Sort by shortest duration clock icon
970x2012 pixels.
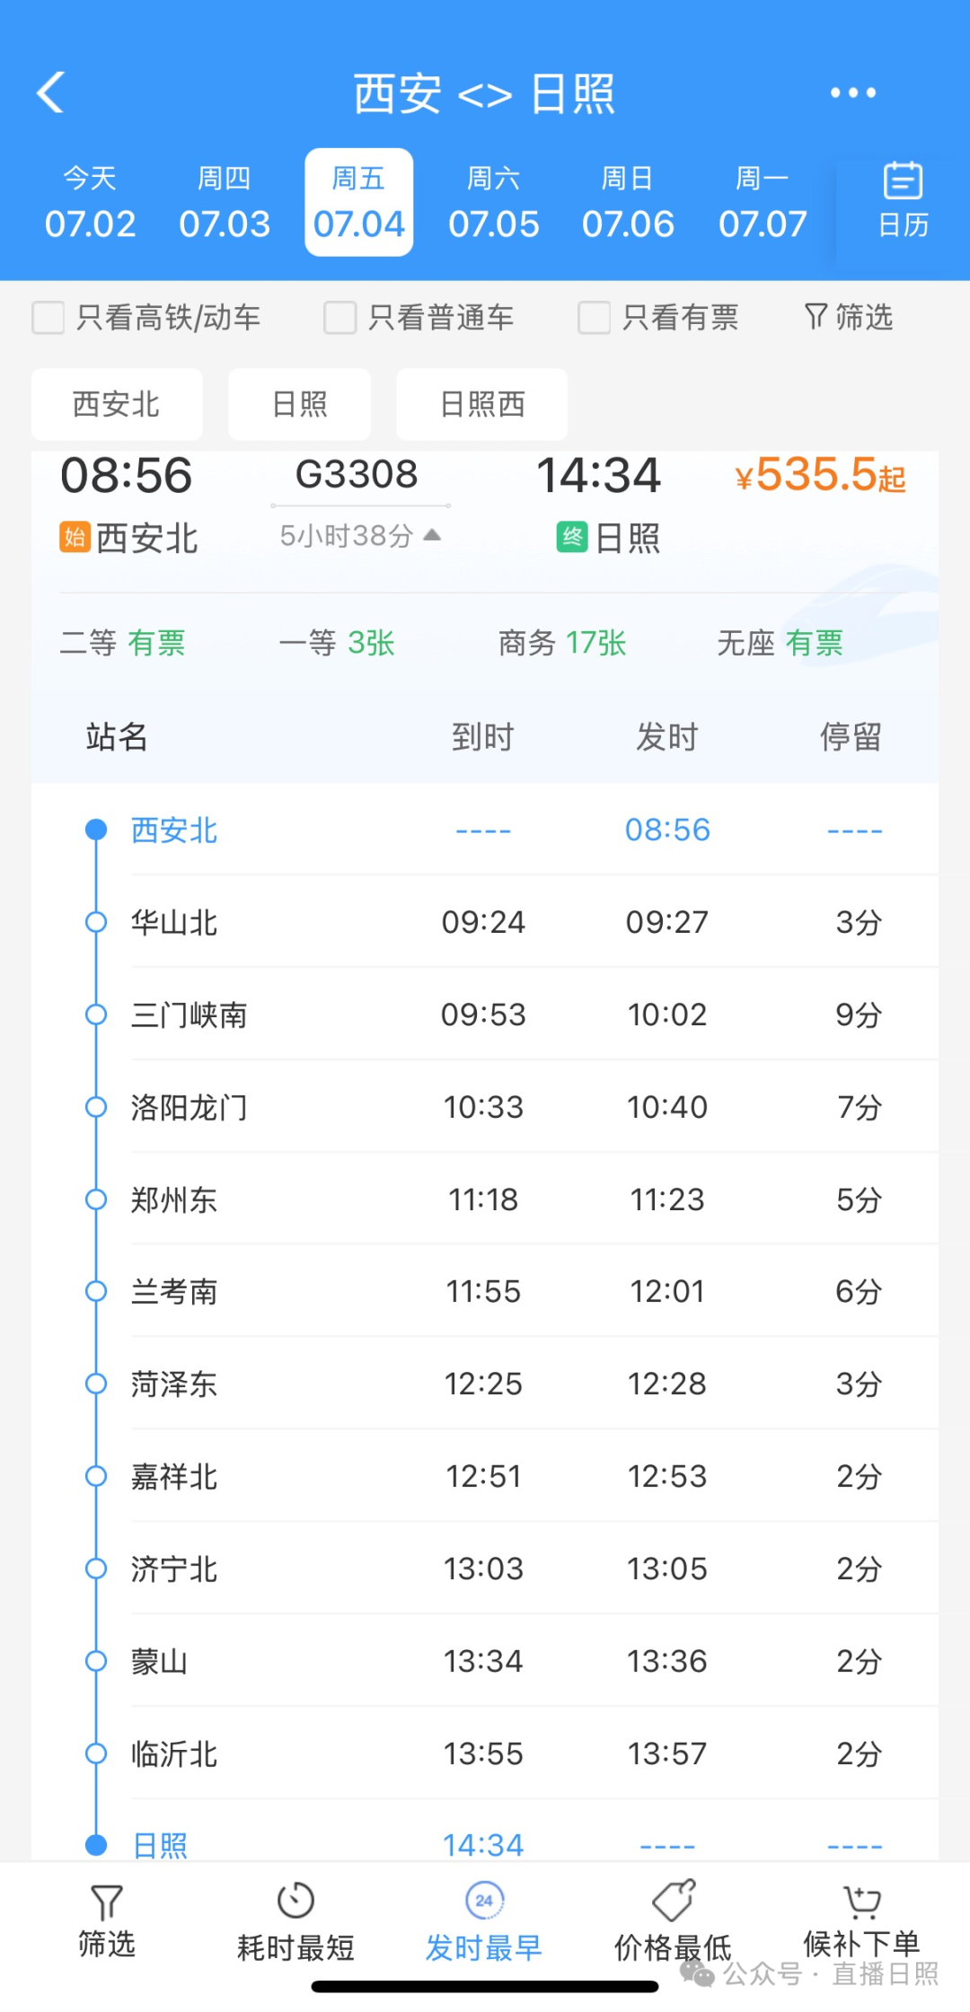point(295,1901)
